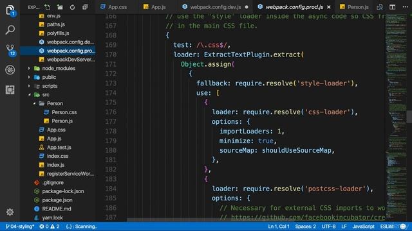The image size is (412, 231).
Task: Open Person.js in the file tree
Action: coord(62,121)
